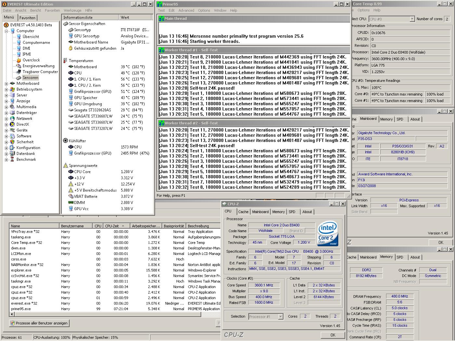Select IPMI entry in EVEREST tree
455x341 pixels.
tap(27, 54)
